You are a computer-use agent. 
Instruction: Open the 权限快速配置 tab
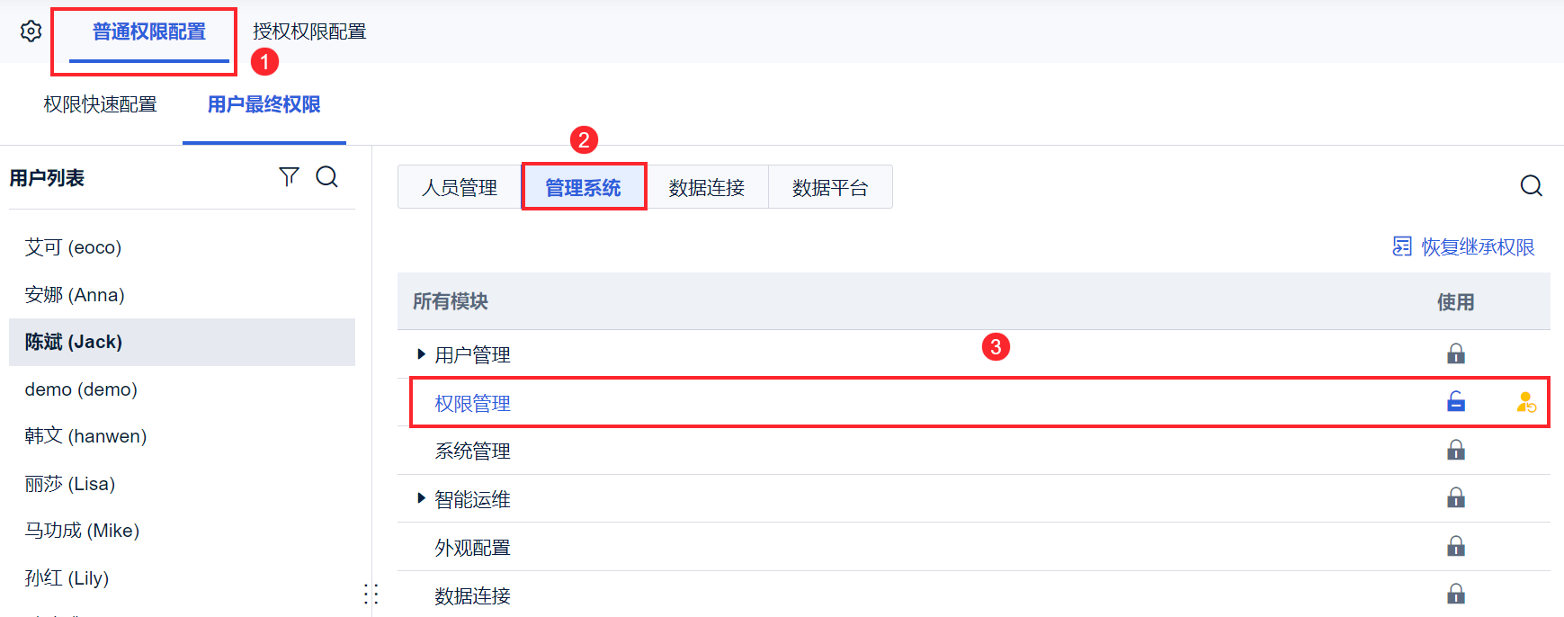[x=100, y=104]
